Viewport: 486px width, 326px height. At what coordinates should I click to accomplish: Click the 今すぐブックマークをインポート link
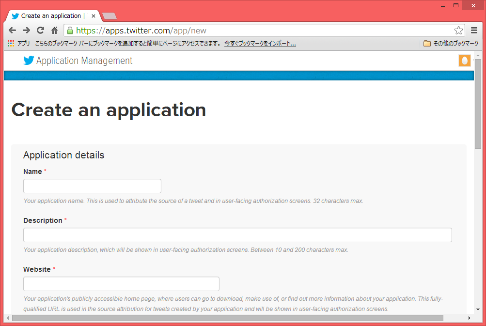click(260, 44)
